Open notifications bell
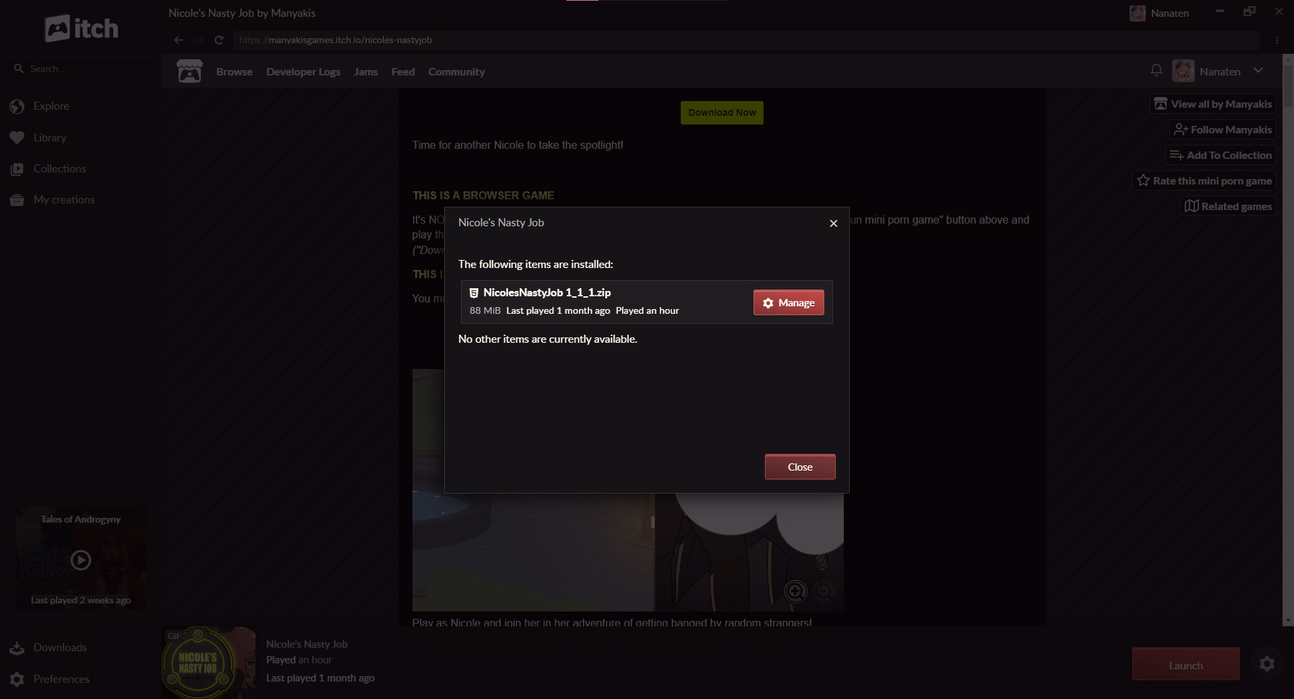This screenshot has width=1294, height=699. 1157,70
